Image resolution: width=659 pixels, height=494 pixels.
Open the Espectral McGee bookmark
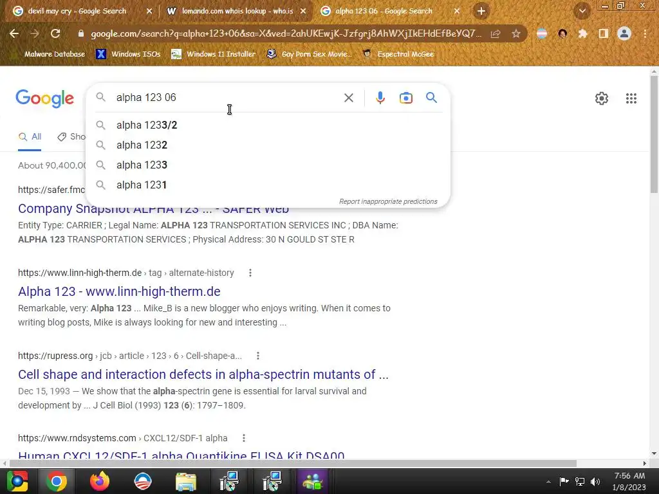(398, 54)
